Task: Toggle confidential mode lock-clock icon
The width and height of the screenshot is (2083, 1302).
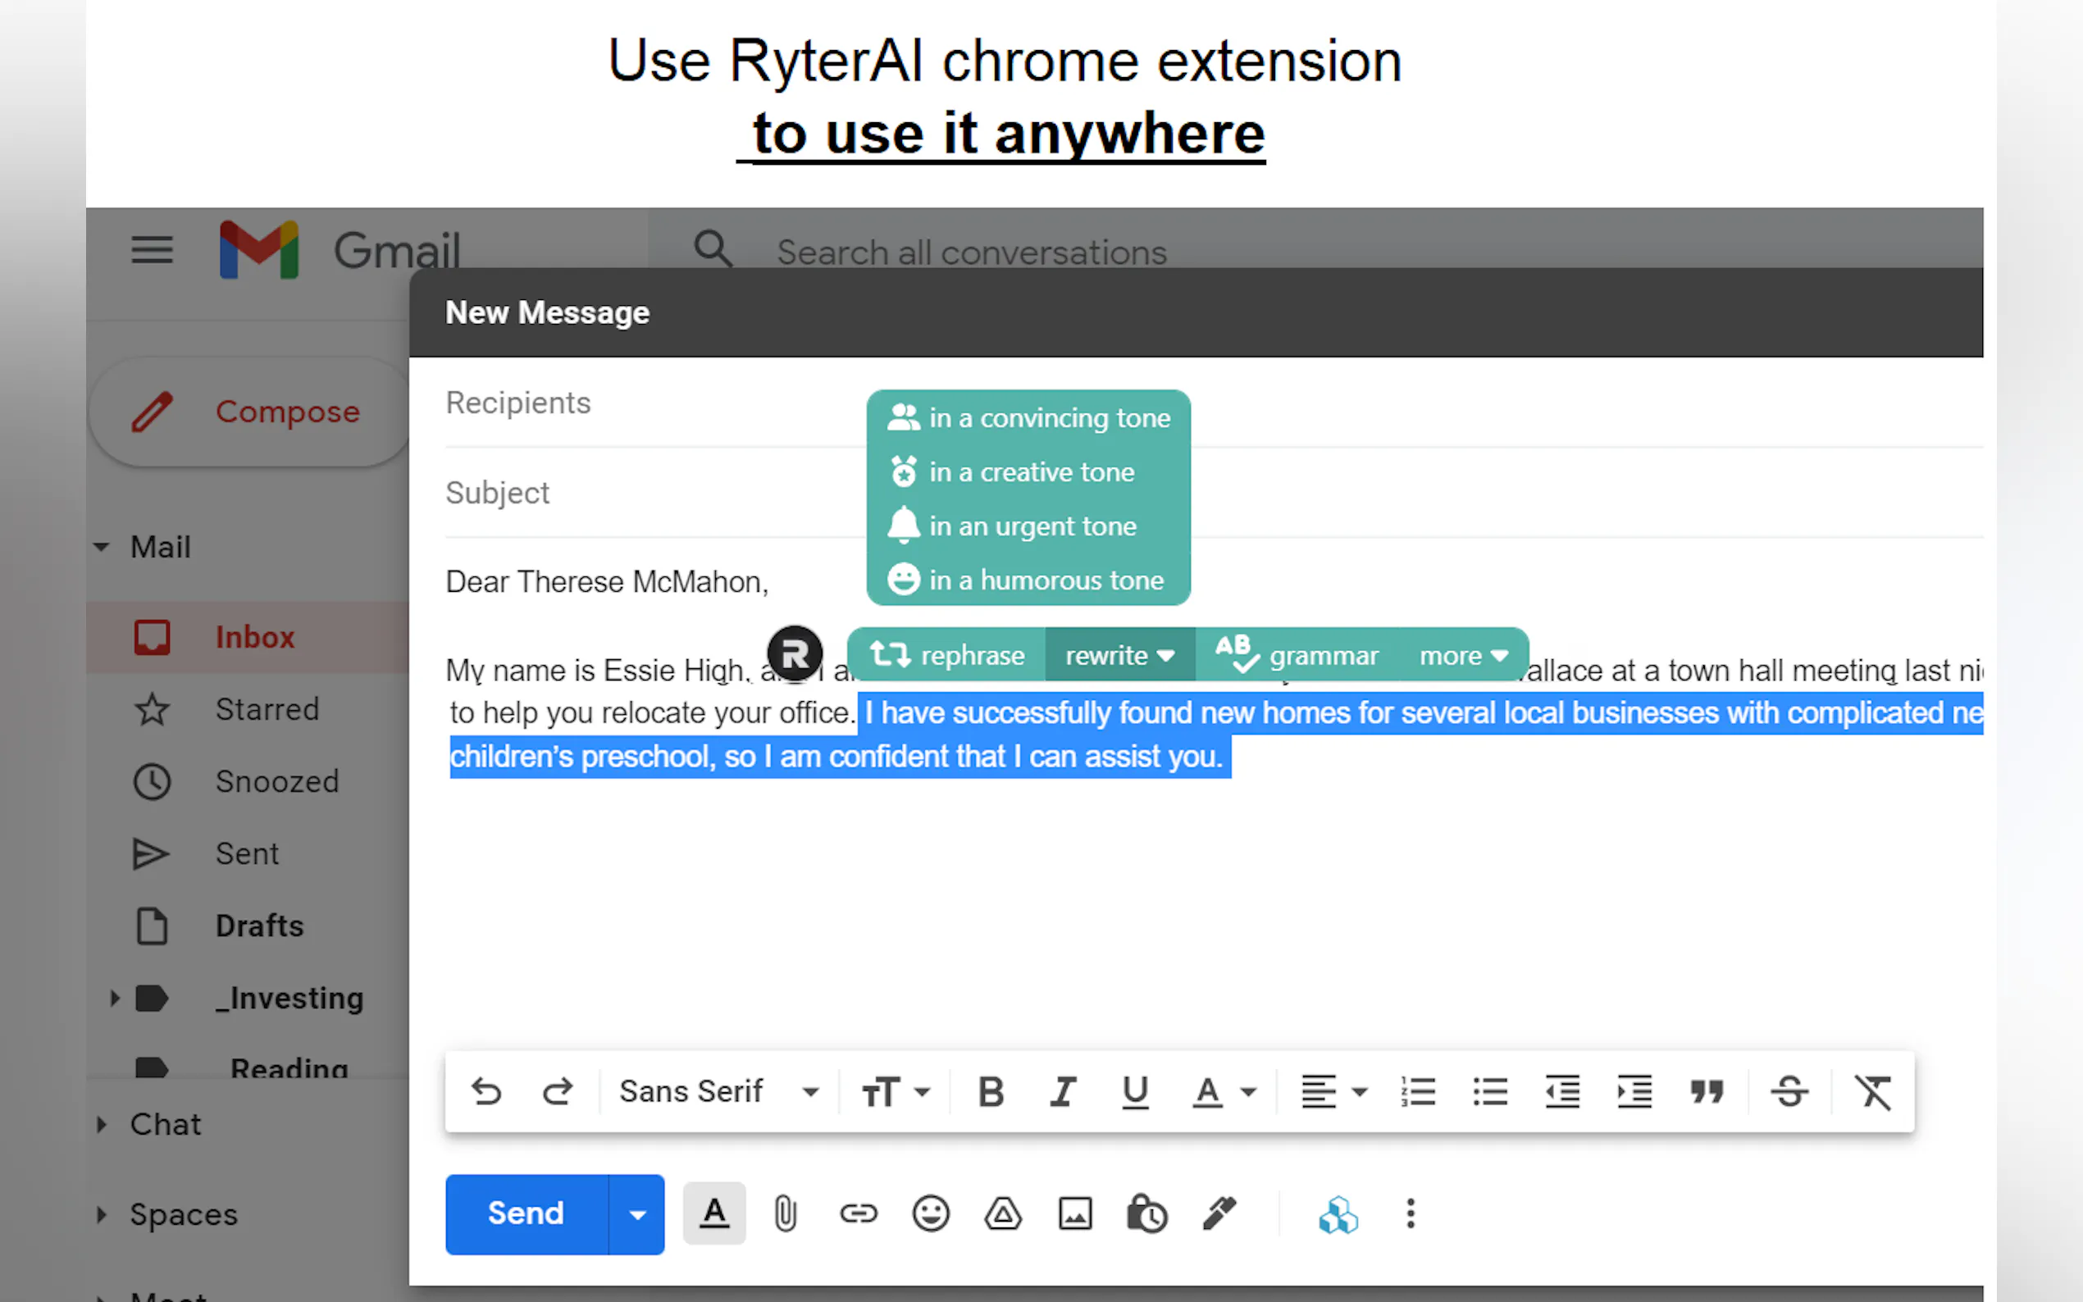Action: tap(1146, 1214)
